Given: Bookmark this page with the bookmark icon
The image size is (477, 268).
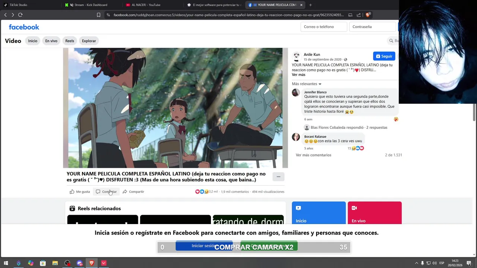Looking at the screenshot, I should 98,15.
